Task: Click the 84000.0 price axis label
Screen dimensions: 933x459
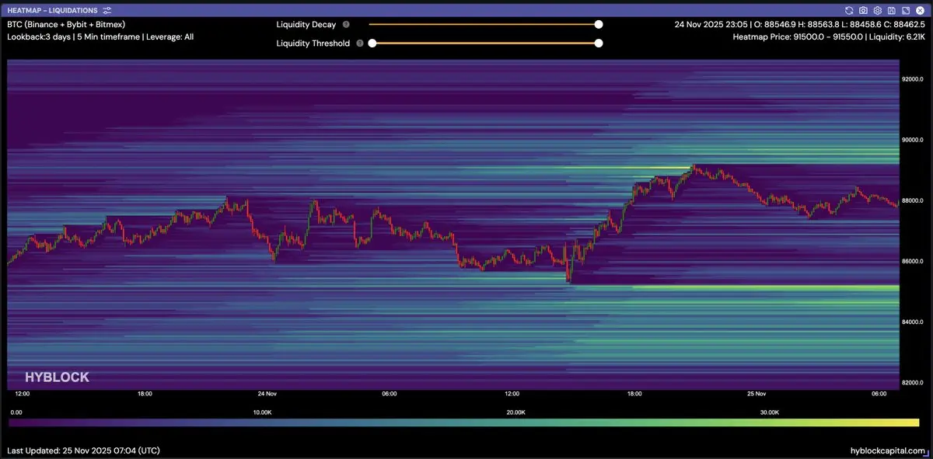Action: tap(912, 322)
